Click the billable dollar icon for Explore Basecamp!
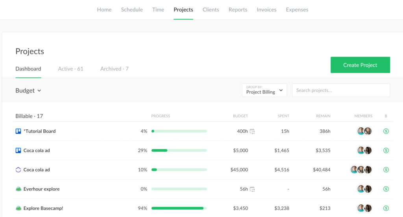 click(386, 208)
